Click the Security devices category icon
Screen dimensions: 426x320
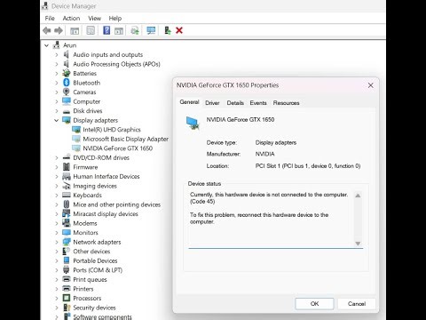pyautogui.click(x=67, y=308)
